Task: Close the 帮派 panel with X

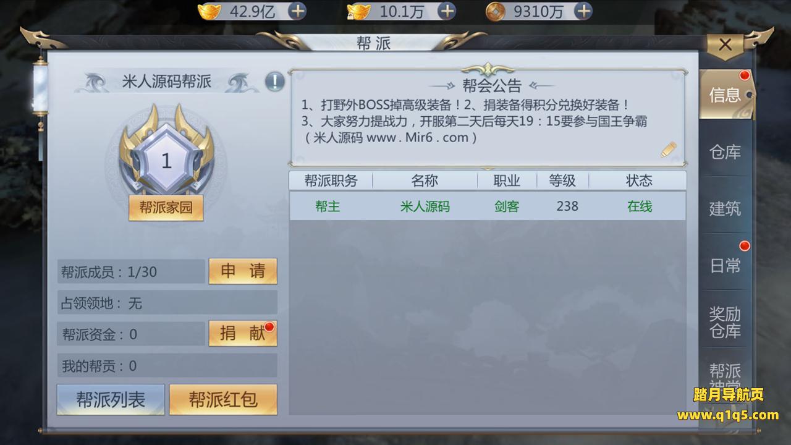Action: click(725, 44)
